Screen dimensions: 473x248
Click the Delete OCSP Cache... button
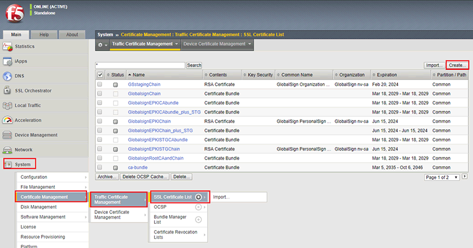tap(145, 177)
